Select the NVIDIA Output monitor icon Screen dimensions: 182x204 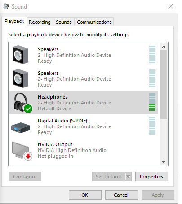click(x=22, y=151)
